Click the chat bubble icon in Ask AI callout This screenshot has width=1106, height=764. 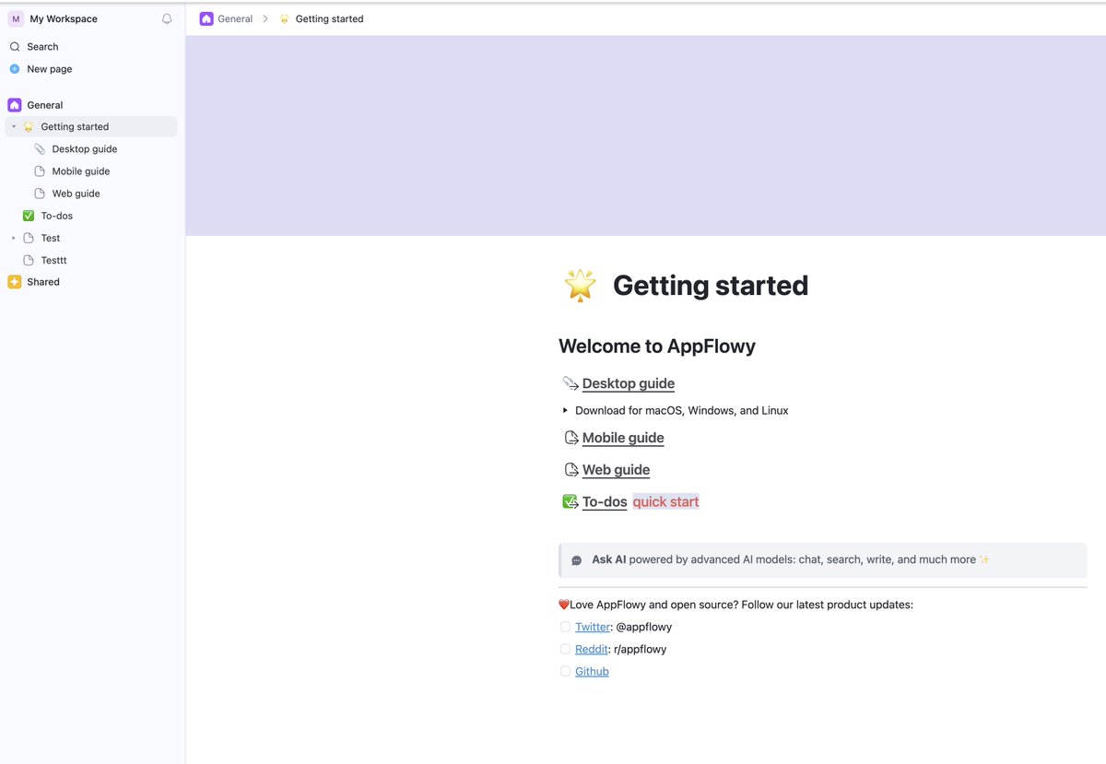tap(577, 560)
